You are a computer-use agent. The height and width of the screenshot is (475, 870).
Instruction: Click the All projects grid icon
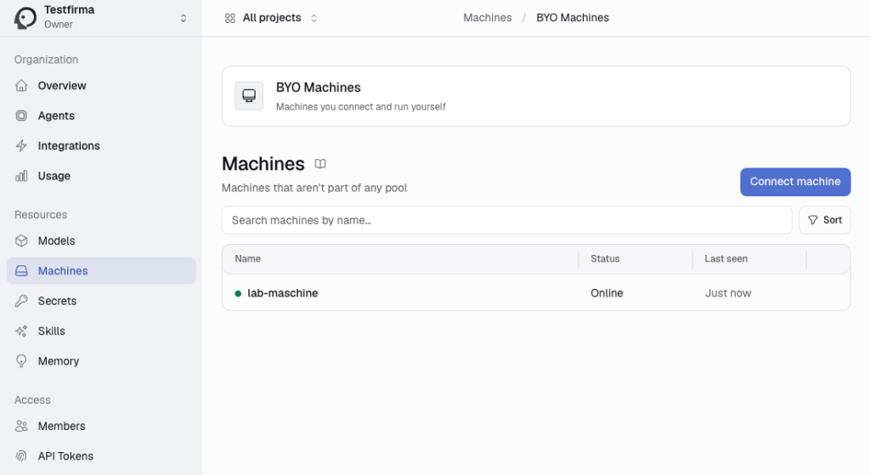pos(229,19)
